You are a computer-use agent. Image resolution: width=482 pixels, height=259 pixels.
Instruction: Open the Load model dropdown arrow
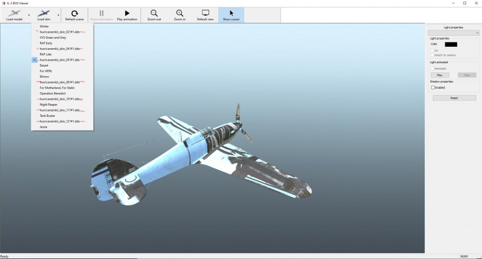pyautogui.click(x=28, y=15)
